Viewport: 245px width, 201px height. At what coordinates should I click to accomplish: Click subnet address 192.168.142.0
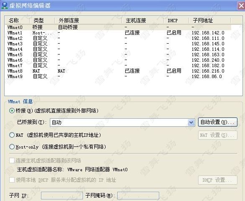click(208, 33)
